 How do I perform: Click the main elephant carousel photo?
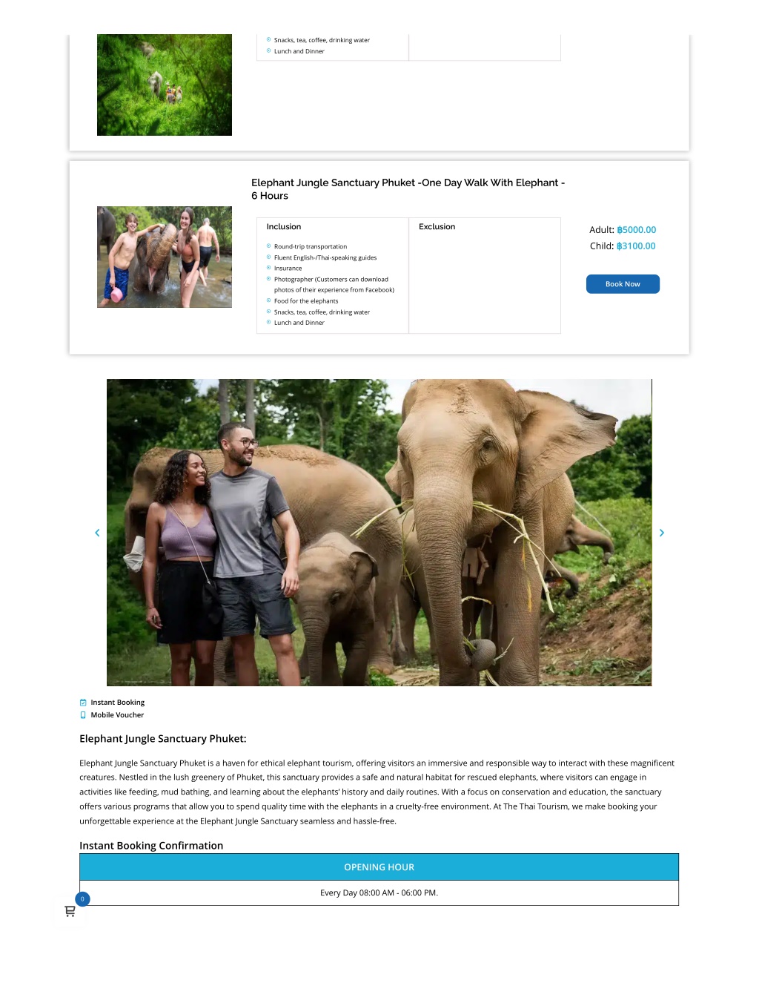[379, 533]
